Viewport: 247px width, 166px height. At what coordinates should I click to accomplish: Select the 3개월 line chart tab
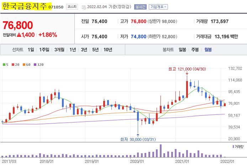(59, 50)
